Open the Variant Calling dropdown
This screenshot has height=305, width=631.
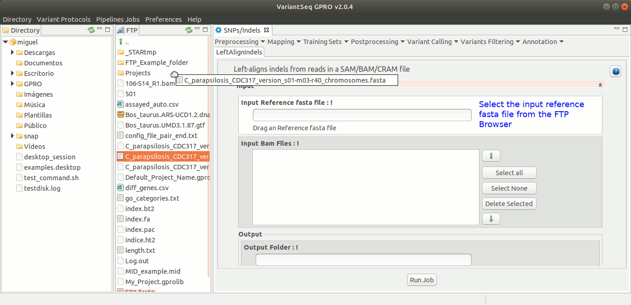pos(432,42)
